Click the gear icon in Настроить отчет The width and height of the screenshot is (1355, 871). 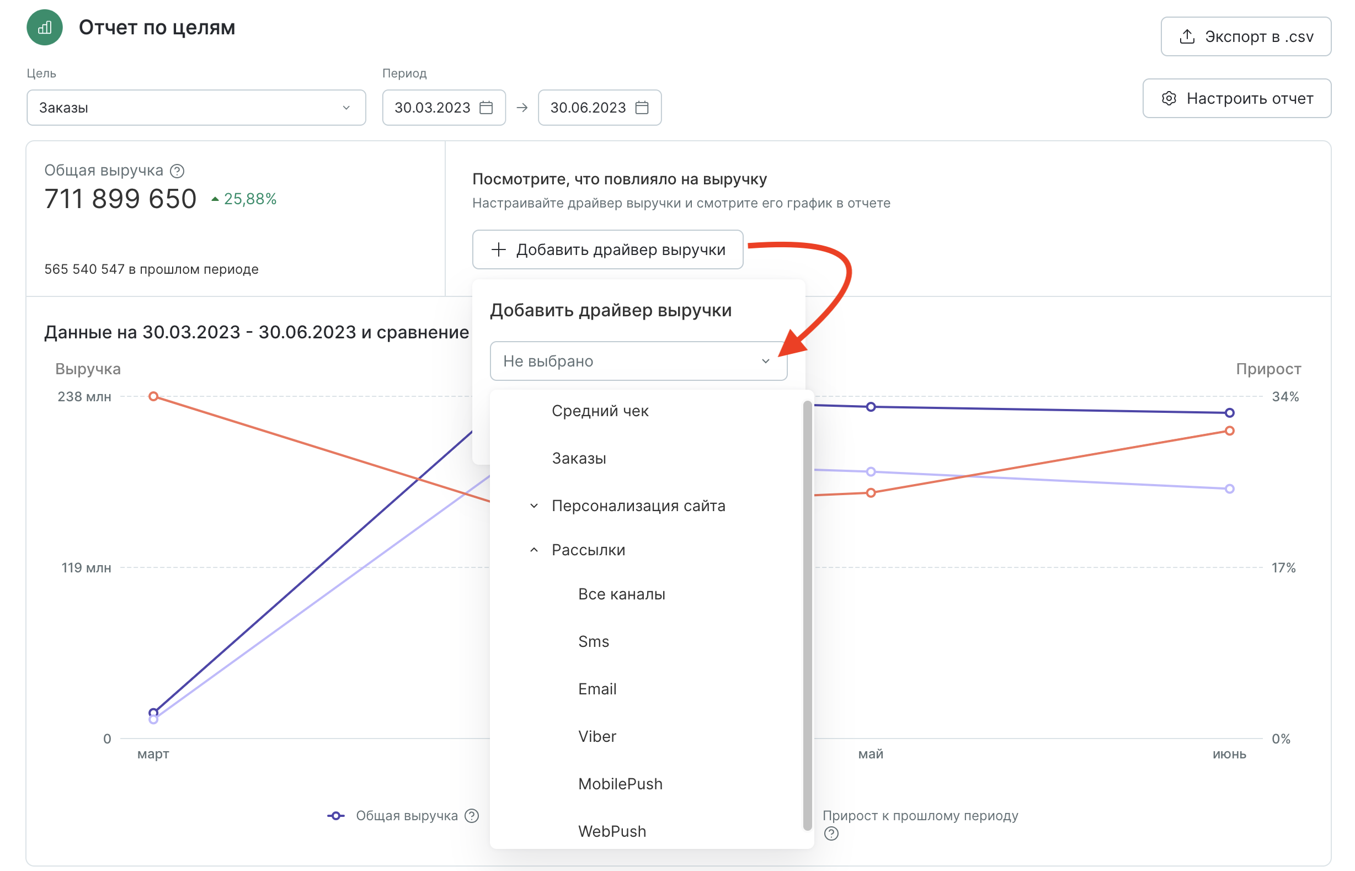1169,98
